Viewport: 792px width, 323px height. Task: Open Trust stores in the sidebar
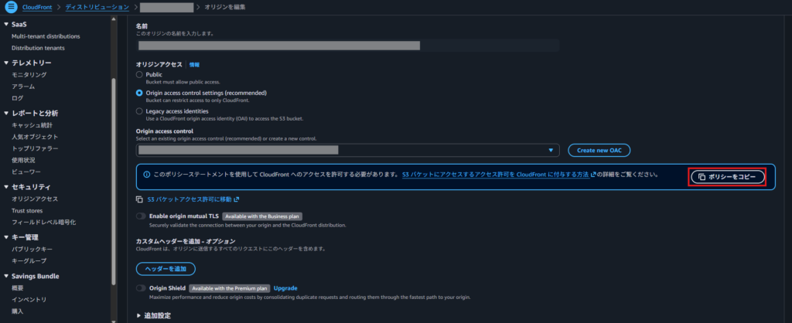pyautogui.click(x=27, y=210)
